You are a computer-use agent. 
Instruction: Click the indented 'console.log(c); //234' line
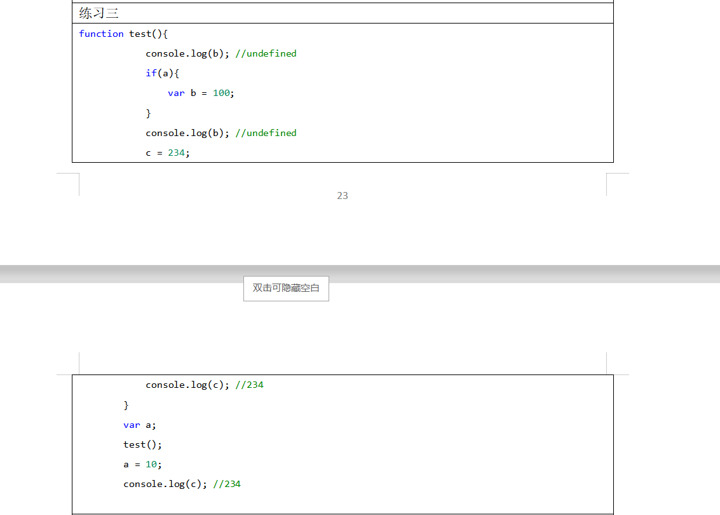click(x=205, y=385)
